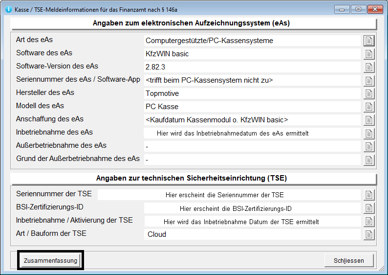This screenshot has height=275, width=388.
Task: Click the 'Modell des eAs' label
Action: (40, 106)
